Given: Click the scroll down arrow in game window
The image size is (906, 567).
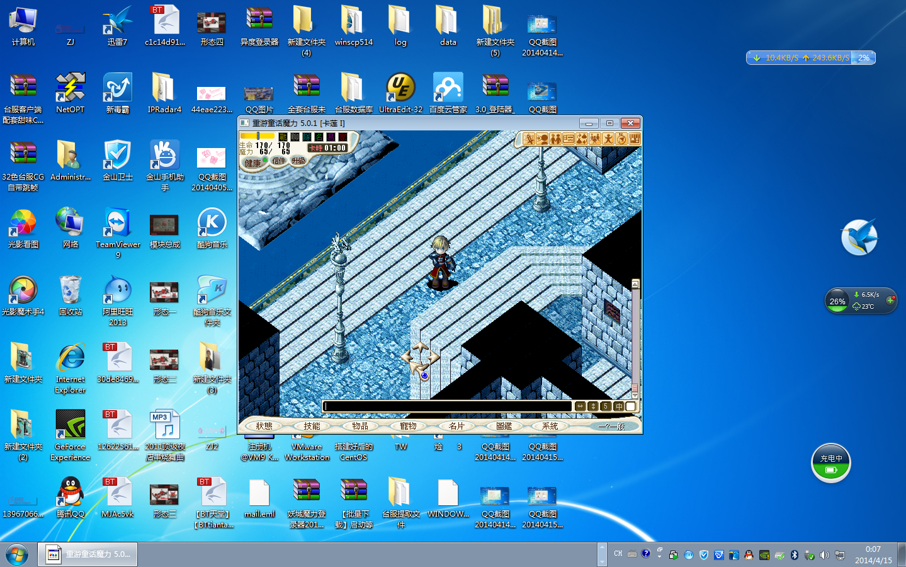Looking at the screenshot, I should pyautogui.click(x=635, y=396).
